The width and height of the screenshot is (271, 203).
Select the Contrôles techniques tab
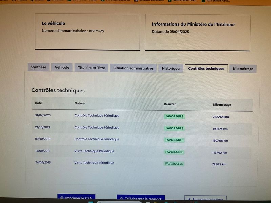206,69
